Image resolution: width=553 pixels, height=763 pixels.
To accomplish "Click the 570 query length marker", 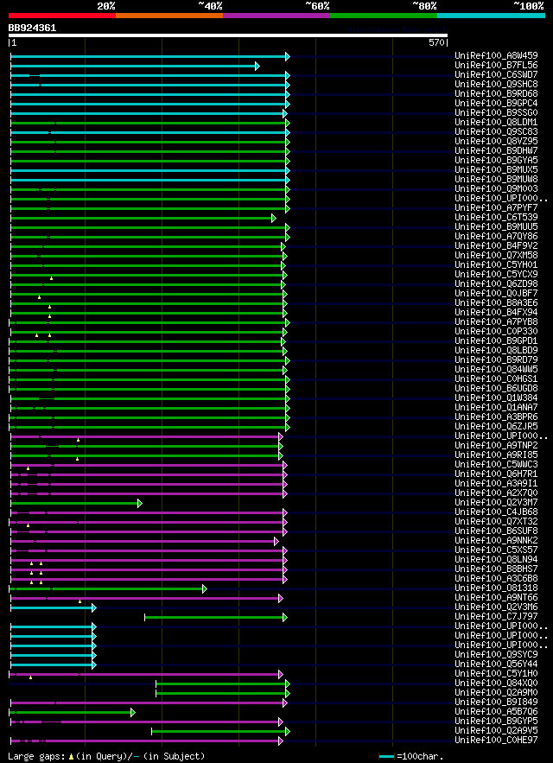I will [x=436, y=43].
